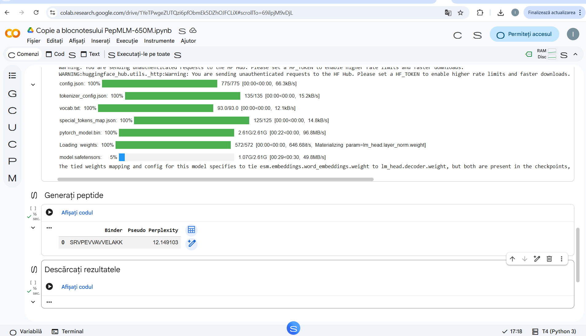This screenshot has height=336, width=586.
Task: Click the form section icon next to Generați peptide
Action: [x=34, y=195]
